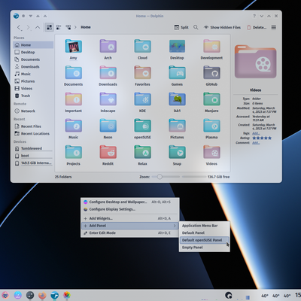Select the Games folder icon

click(x=177, y=73)
